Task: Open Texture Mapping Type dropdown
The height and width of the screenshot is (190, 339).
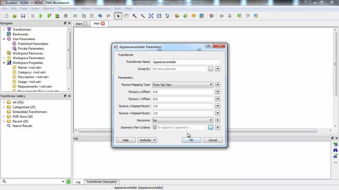Action: (x=182, y=85)
